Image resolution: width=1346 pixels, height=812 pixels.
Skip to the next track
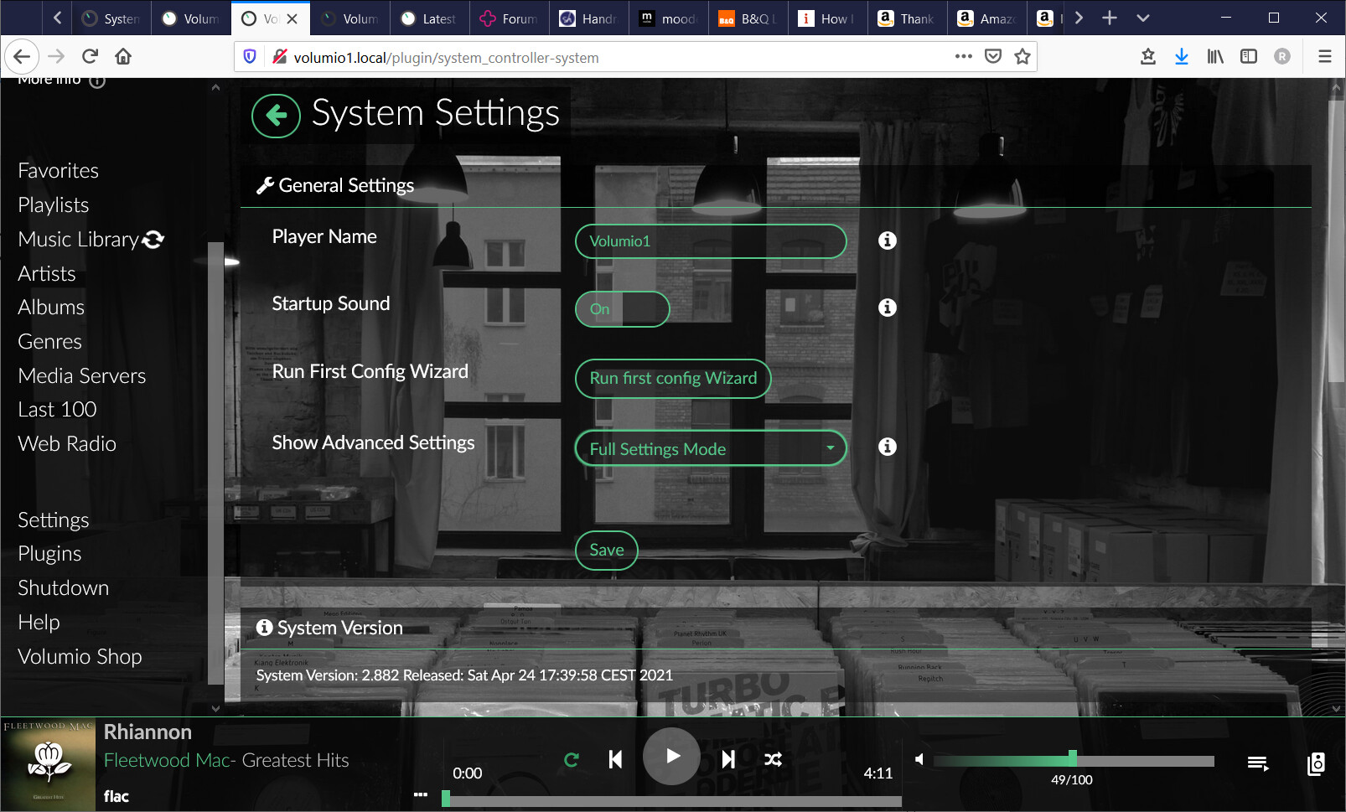coord(728,759)
